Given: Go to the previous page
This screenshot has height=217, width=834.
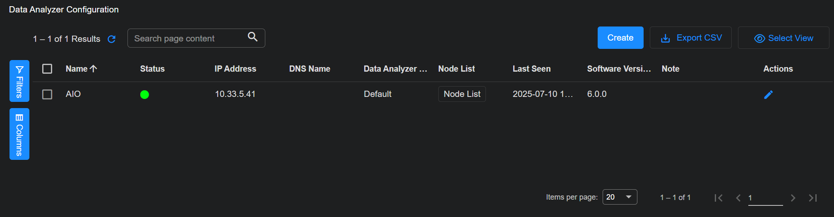Looking at the screenshot, I should (738, 198).
